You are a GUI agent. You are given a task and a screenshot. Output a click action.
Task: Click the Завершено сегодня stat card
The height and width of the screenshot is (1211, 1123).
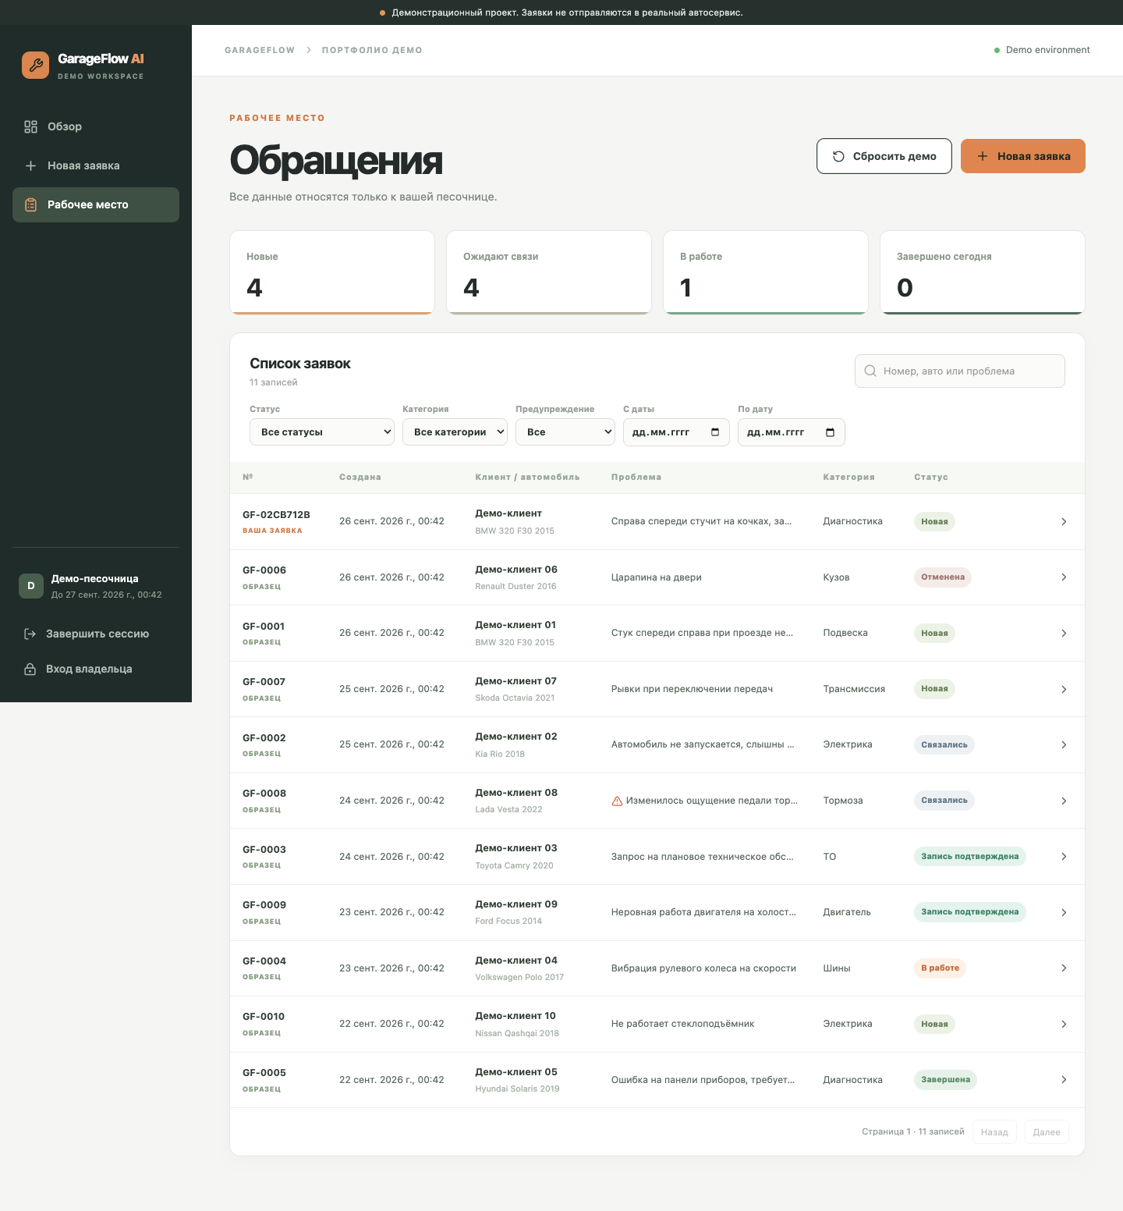(x=983, y=272)
